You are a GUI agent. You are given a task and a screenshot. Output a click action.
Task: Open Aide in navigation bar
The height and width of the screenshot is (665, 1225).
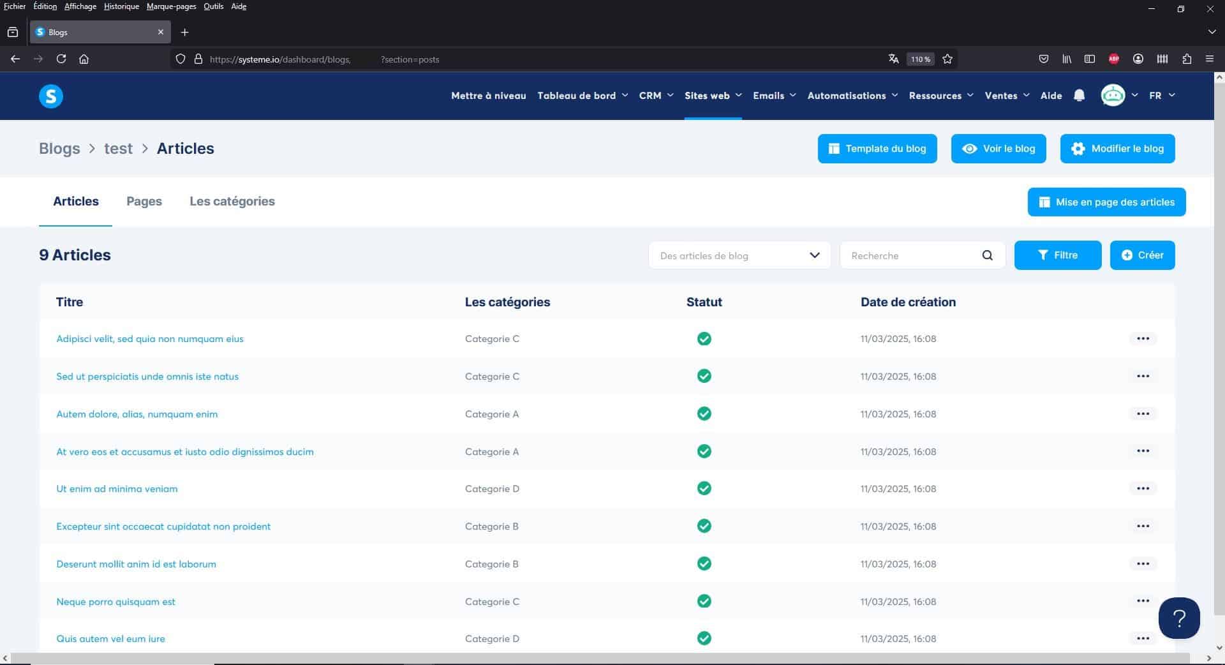(x=1051, y=96)
